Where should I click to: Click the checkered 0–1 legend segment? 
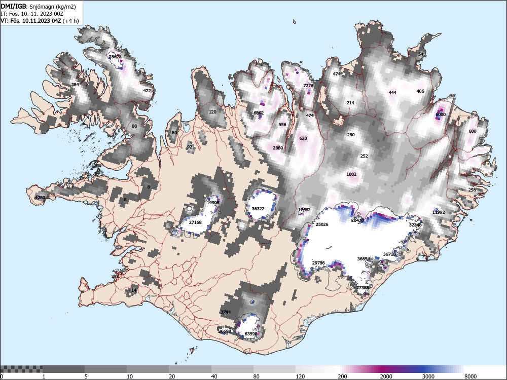21,369
